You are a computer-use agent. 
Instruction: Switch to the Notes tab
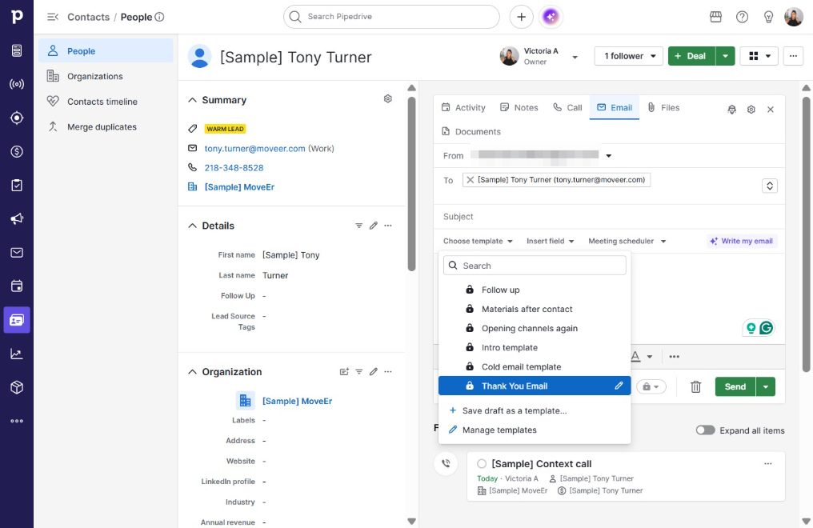point(519,107)
